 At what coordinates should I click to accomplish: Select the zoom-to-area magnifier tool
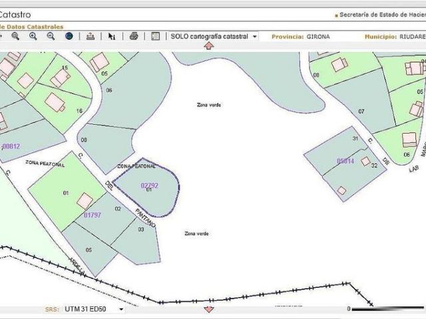coord(15,36)
